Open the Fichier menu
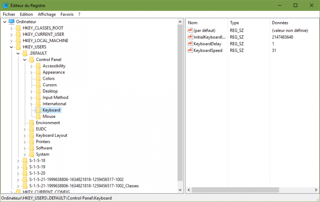 coord(9,14)
